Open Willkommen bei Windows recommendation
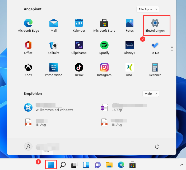Image resolution: width=186 pixels, height=170 pixels. (x=49, y=107)
